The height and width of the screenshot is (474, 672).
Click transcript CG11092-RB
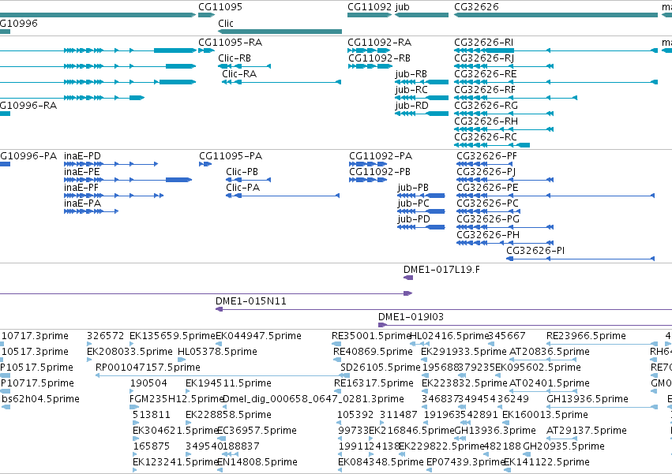(x=379, y=58)
